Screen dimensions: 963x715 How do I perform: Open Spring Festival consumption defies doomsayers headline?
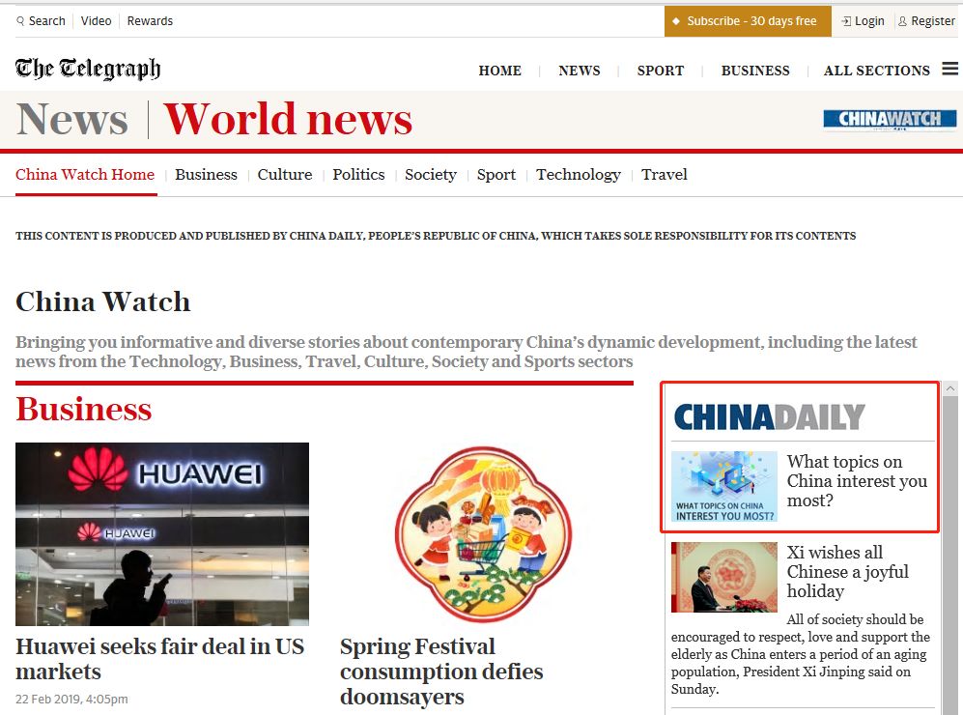441,672
